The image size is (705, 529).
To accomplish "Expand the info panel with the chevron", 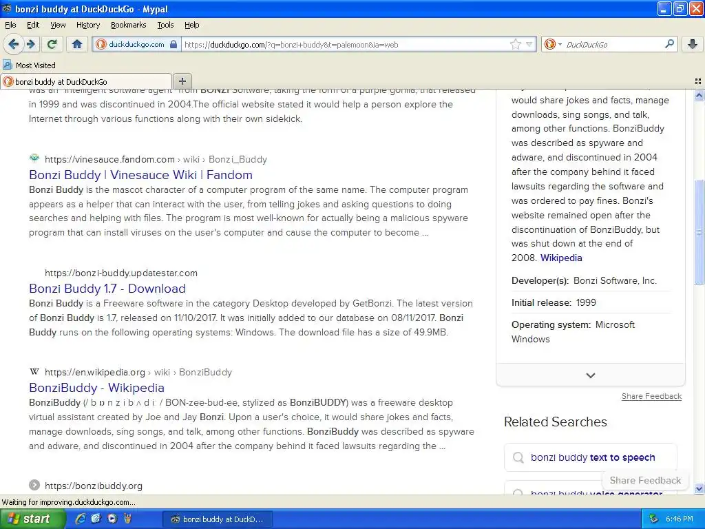I will (590, 375).
